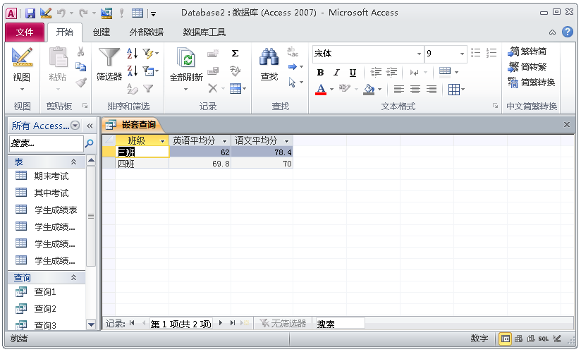Toggle the applied filter funnel button
Image resolution: width=581 pixels, height=352 pixels.
click(148, 88)
